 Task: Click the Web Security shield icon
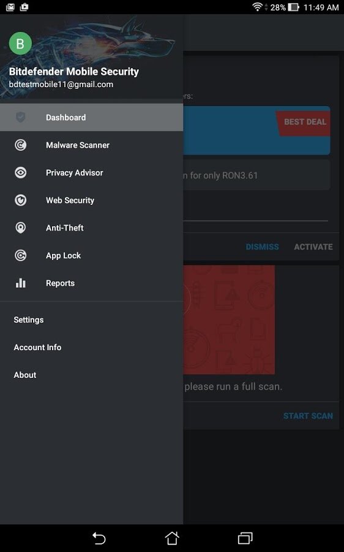click(x=20, y=201)
